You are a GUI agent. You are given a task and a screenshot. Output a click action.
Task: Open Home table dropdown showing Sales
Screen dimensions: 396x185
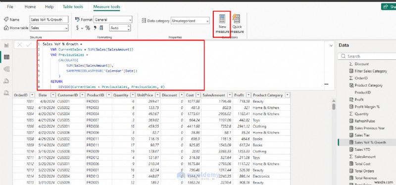coord(49,28)
